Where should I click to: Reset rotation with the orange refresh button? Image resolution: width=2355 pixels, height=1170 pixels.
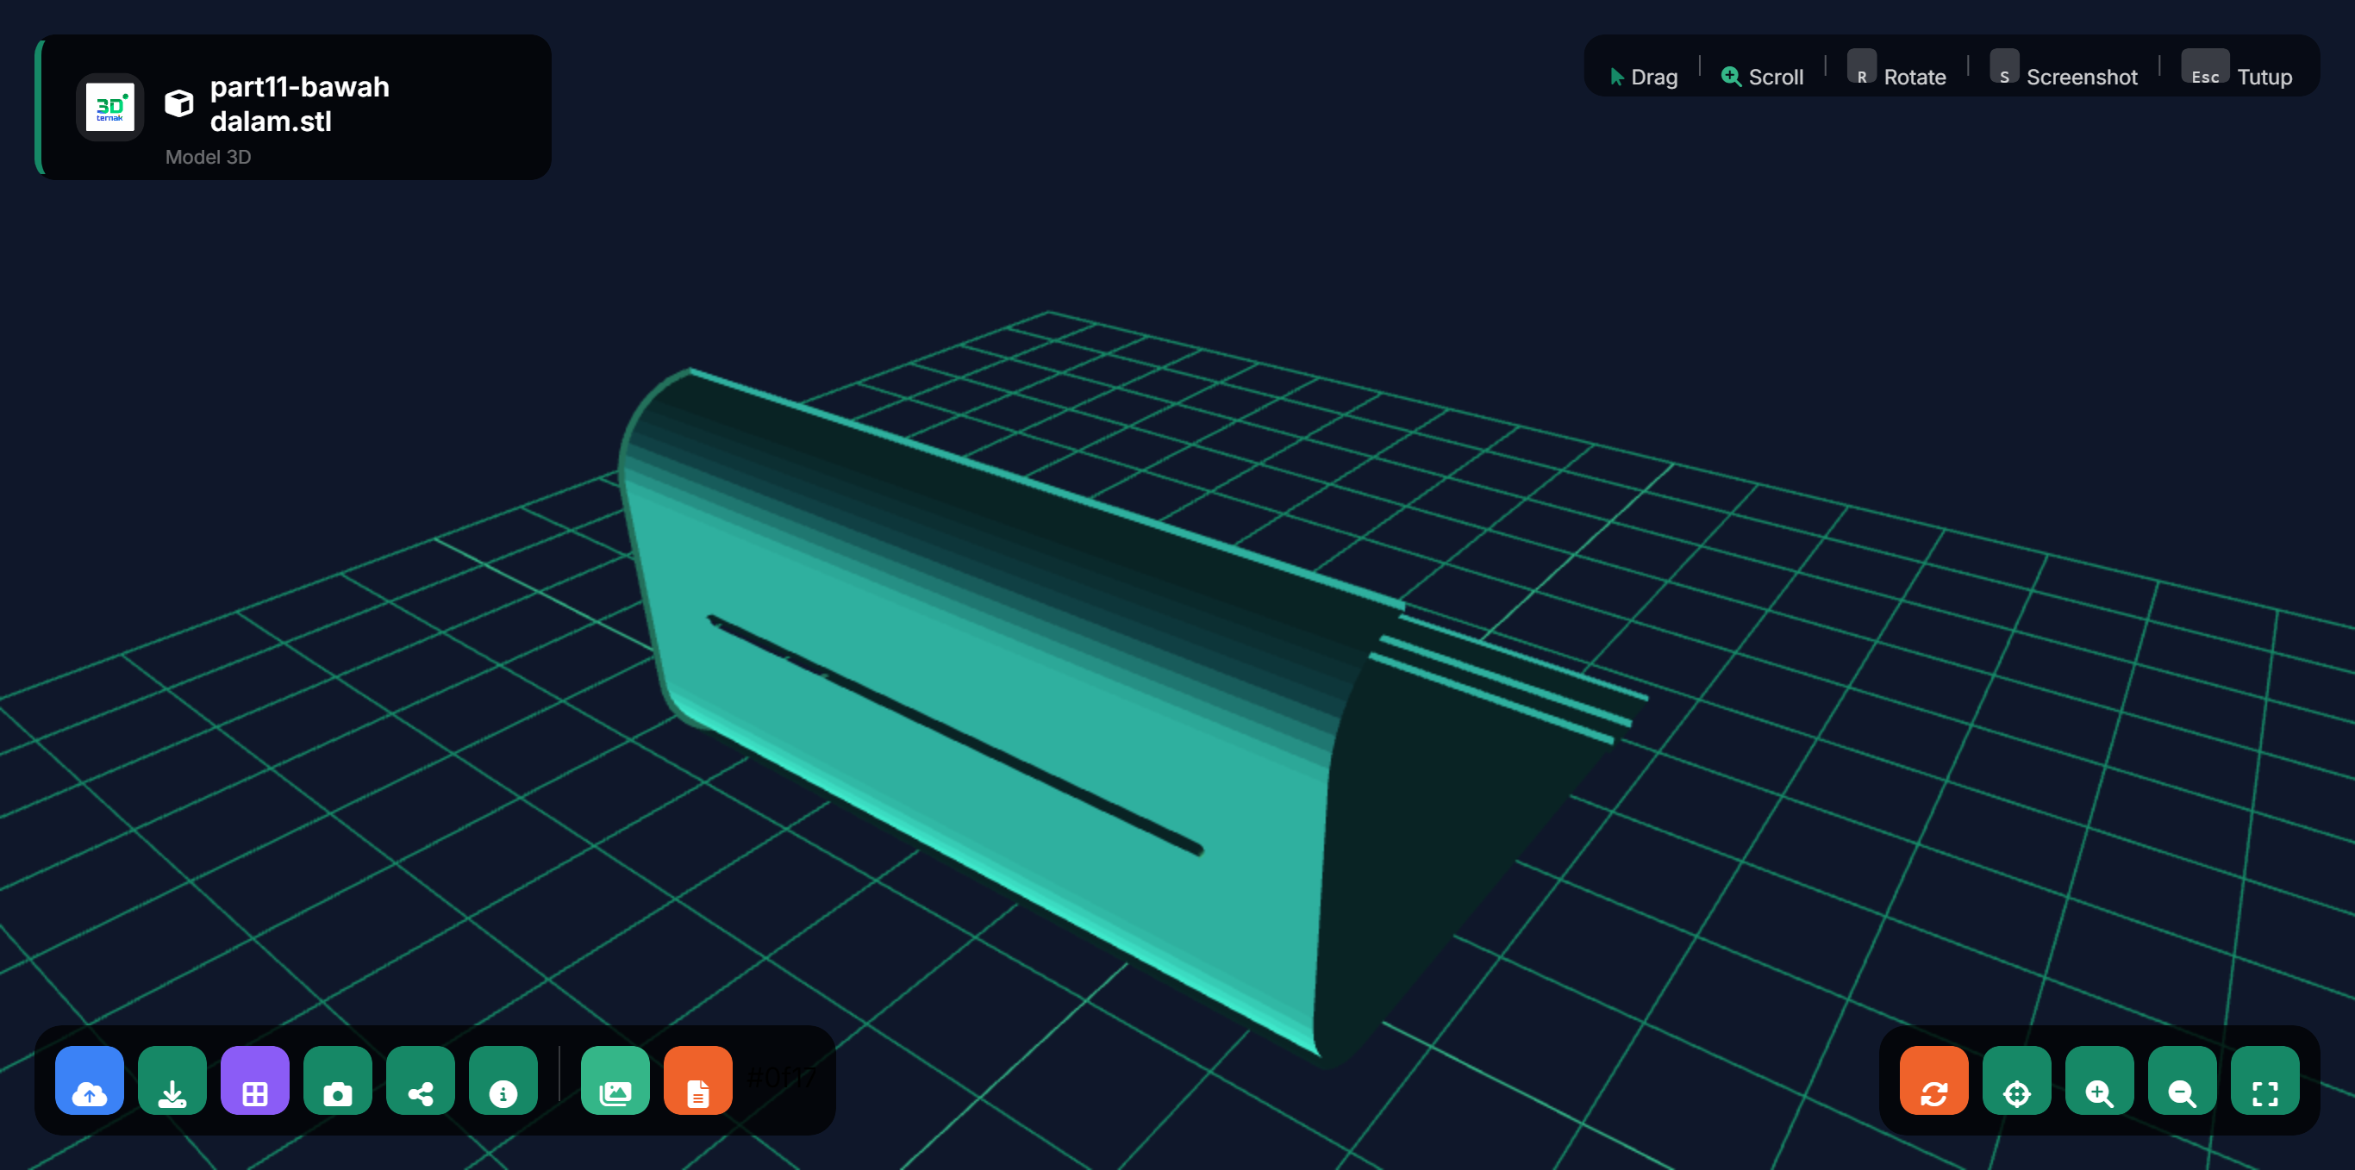tap(1934, 1080)
